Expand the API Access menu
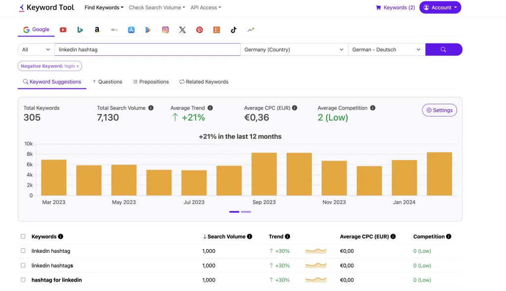Image resolution: width=506 pixels, height=291 pixels. coord(206,7)
